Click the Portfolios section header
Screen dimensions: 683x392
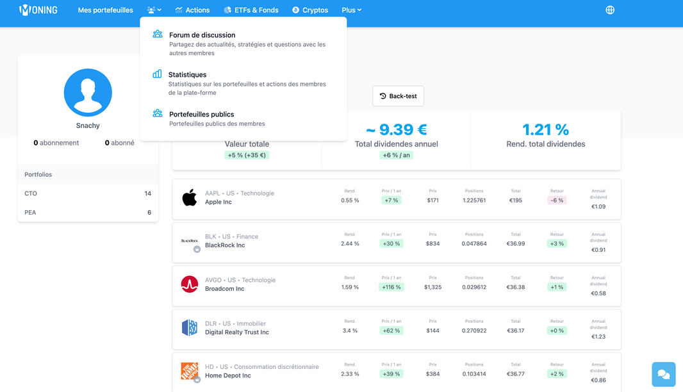[x=88, y=174]
